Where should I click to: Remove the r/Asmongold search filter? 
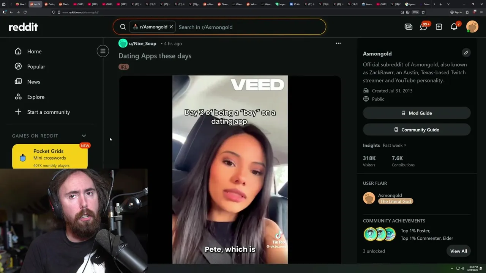171,27
